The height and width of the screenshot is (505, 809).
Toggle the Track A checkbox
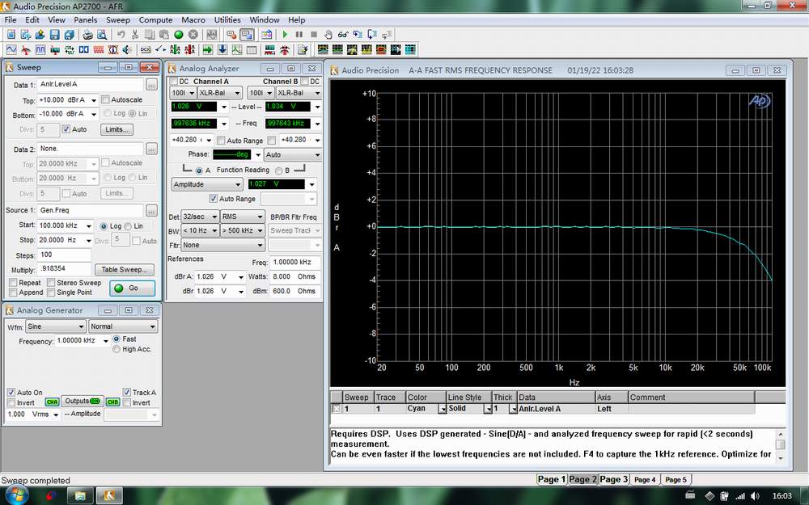(126, 392)
